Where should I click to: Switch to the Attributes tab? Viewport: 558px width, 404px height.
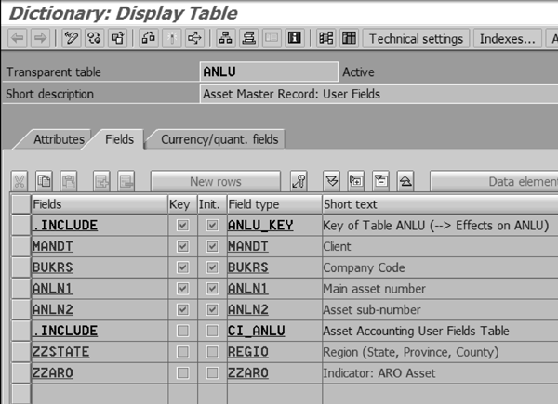[59, 139]
